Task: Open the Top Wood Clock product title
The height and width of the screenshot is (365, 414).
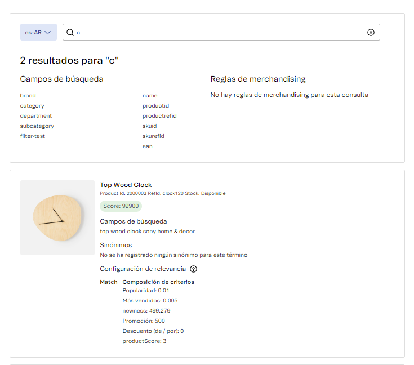Action: click(x=126, y=185)
